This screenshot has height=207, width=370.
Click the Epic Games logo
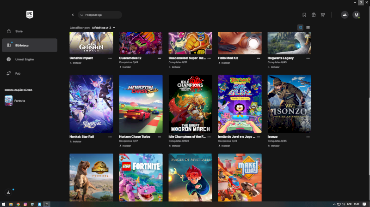point(30,15)
